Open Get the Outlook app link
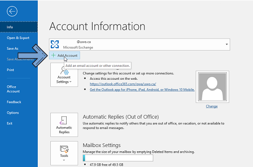The height and width of the screenshot is (167, 253). (x=142, y=90)
